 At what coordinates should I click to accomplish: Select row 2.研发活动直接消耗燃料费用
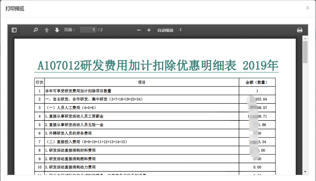point(155,159)
